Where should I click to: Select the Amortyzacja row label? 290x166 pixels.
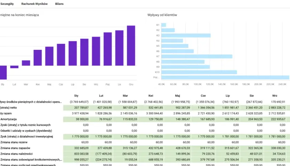9,119
